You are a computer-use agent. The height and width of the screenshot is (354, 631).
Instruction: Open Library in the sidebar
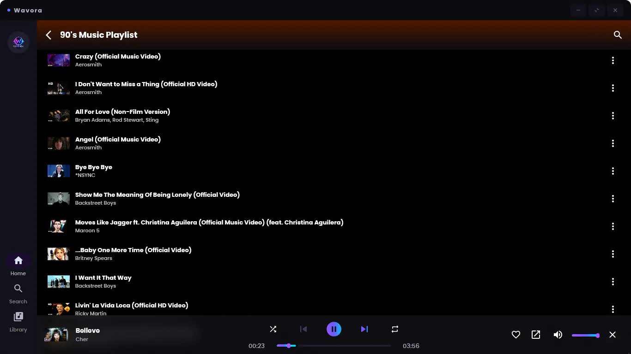pyautogui.click(x=18, y=322)
